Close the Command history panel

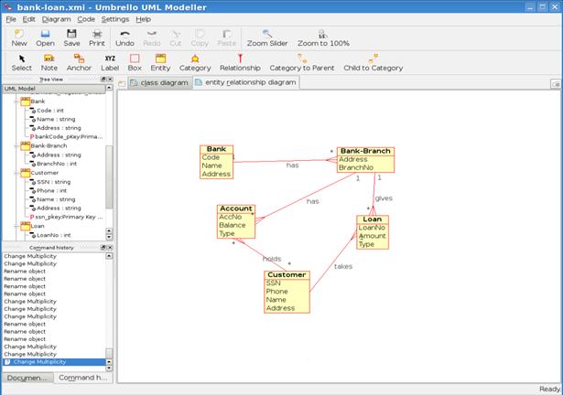[x=110, y=247]
